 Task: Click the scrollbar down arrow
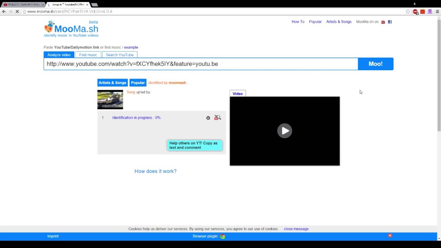[x=439, y=238]
